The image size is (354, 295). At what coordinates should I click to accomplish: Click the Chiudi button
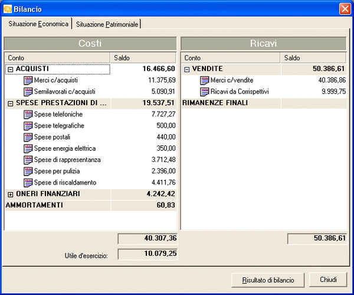click(x=329, y=280)
